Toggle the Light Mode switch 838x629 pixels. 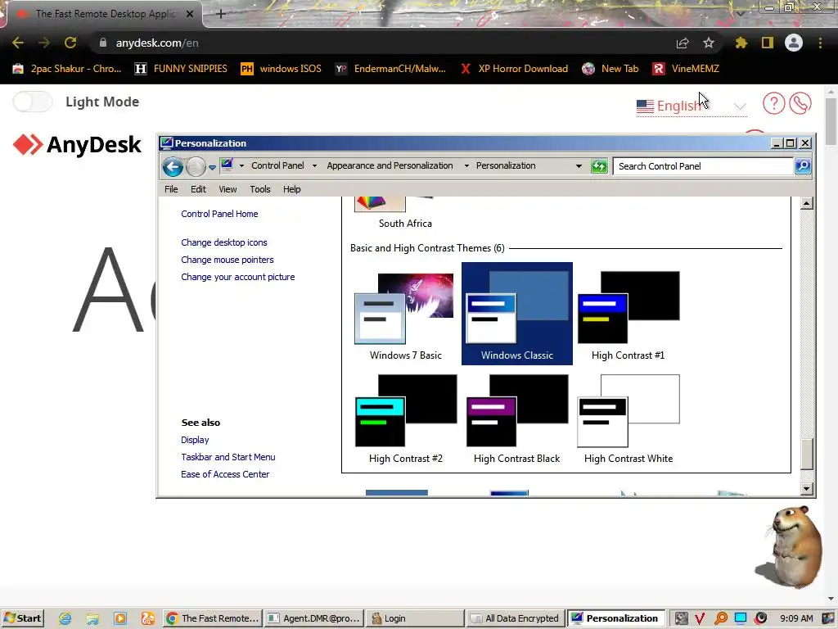pyautogui.click(x=33, y=102)
